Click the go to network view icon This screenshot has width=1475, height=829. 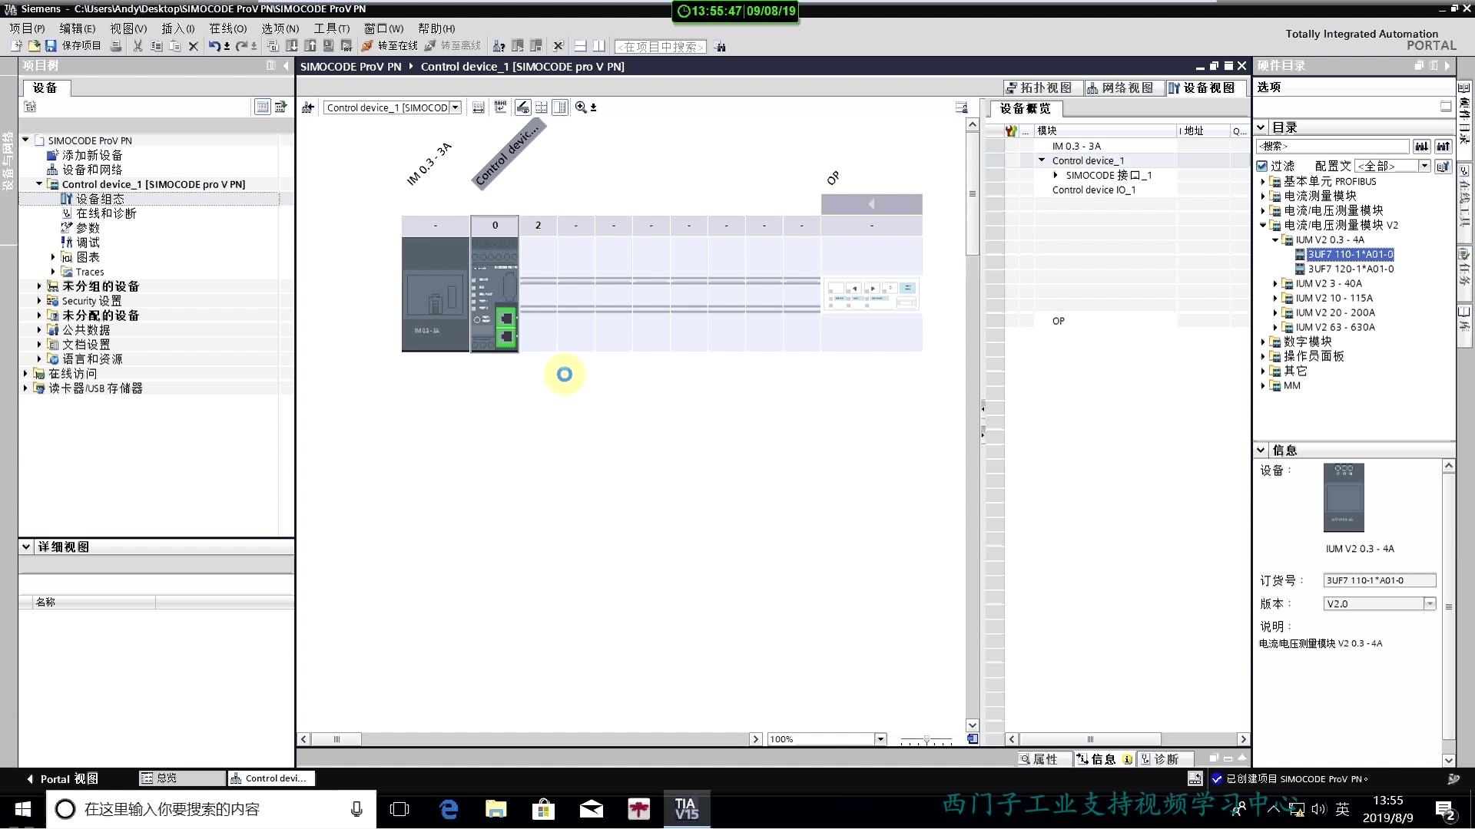click(x=308, y=107)
